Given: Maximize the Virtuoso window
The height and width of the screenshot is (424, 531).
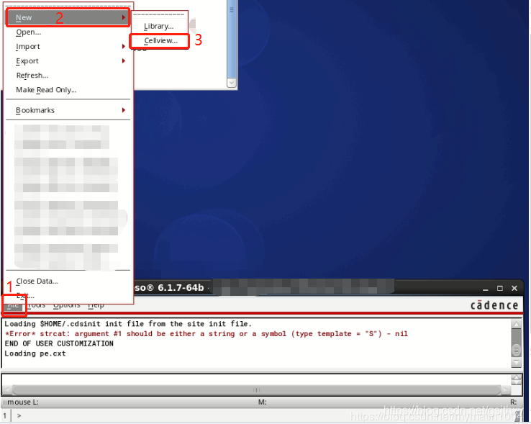Looking at the screenshot, I should [x=500, y=289].
